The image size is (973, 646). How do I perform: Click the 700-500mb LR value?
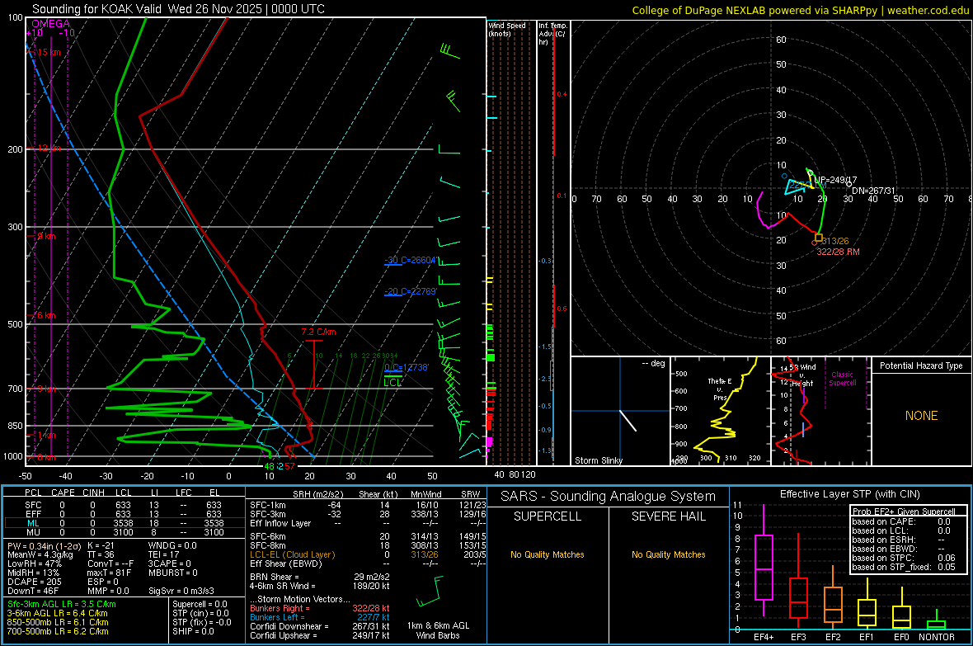pyautogui.click(x=58, y=631)
